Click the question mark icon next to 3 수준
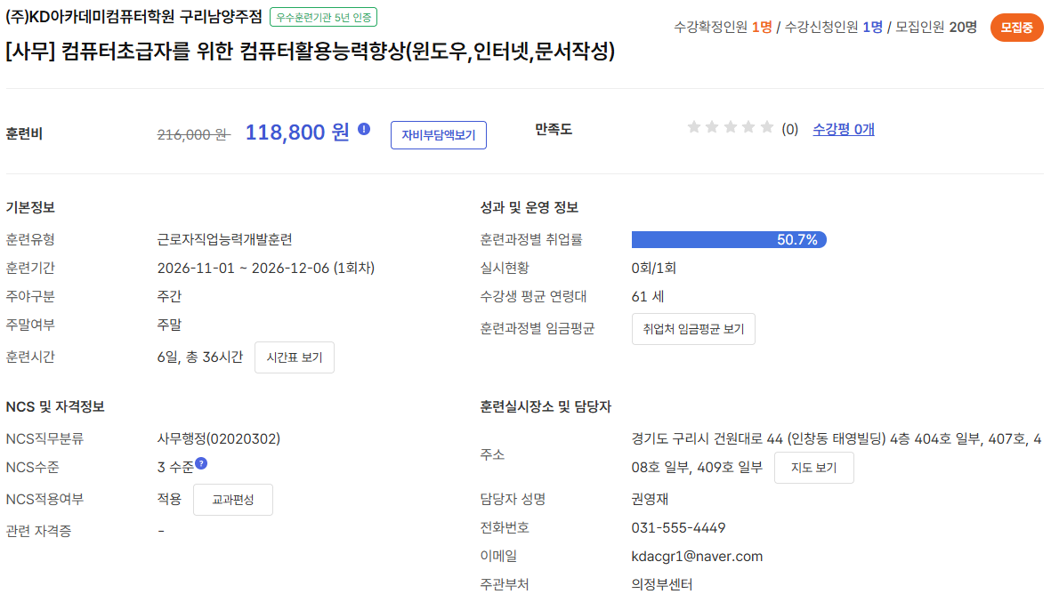The height and width of the screenshot is (602, 1051). [x=201, y=462]
